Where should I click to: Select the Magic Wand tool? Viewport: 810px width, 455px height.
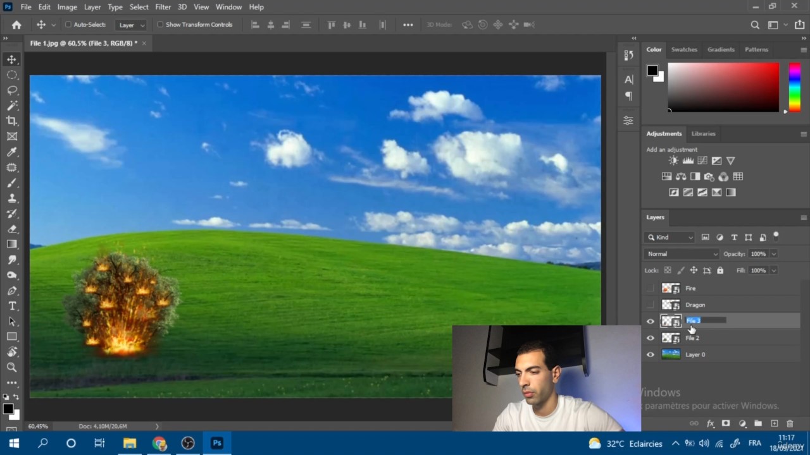click(x=12, y=106)
